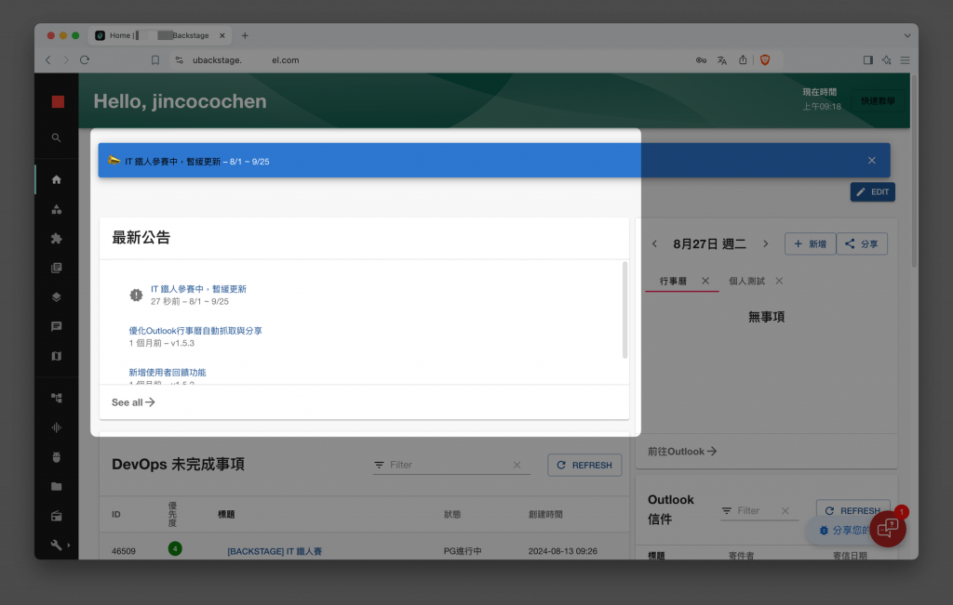Close the 行事曆 tab

click(x=705, y=281)
